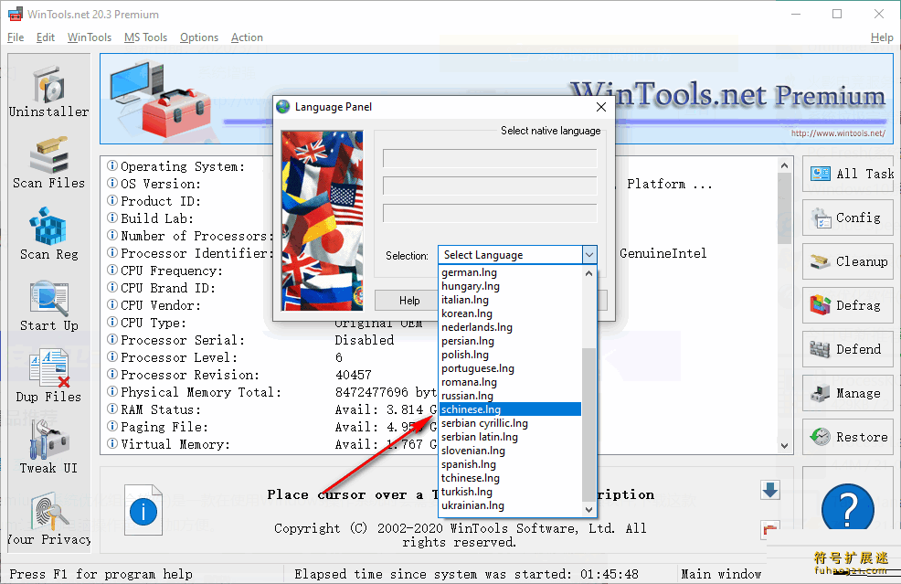This screenshot has width=901, height=584.
Task: Click the info icon above the copyright notice
Action: [x=143, y=510]
